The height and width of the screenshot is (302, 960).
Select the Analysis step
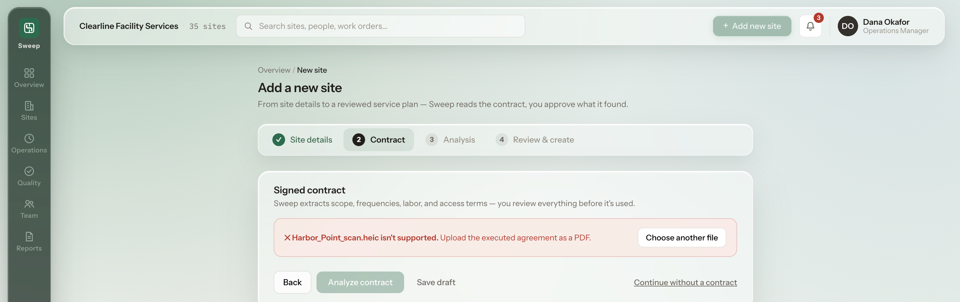coord(450,140)
